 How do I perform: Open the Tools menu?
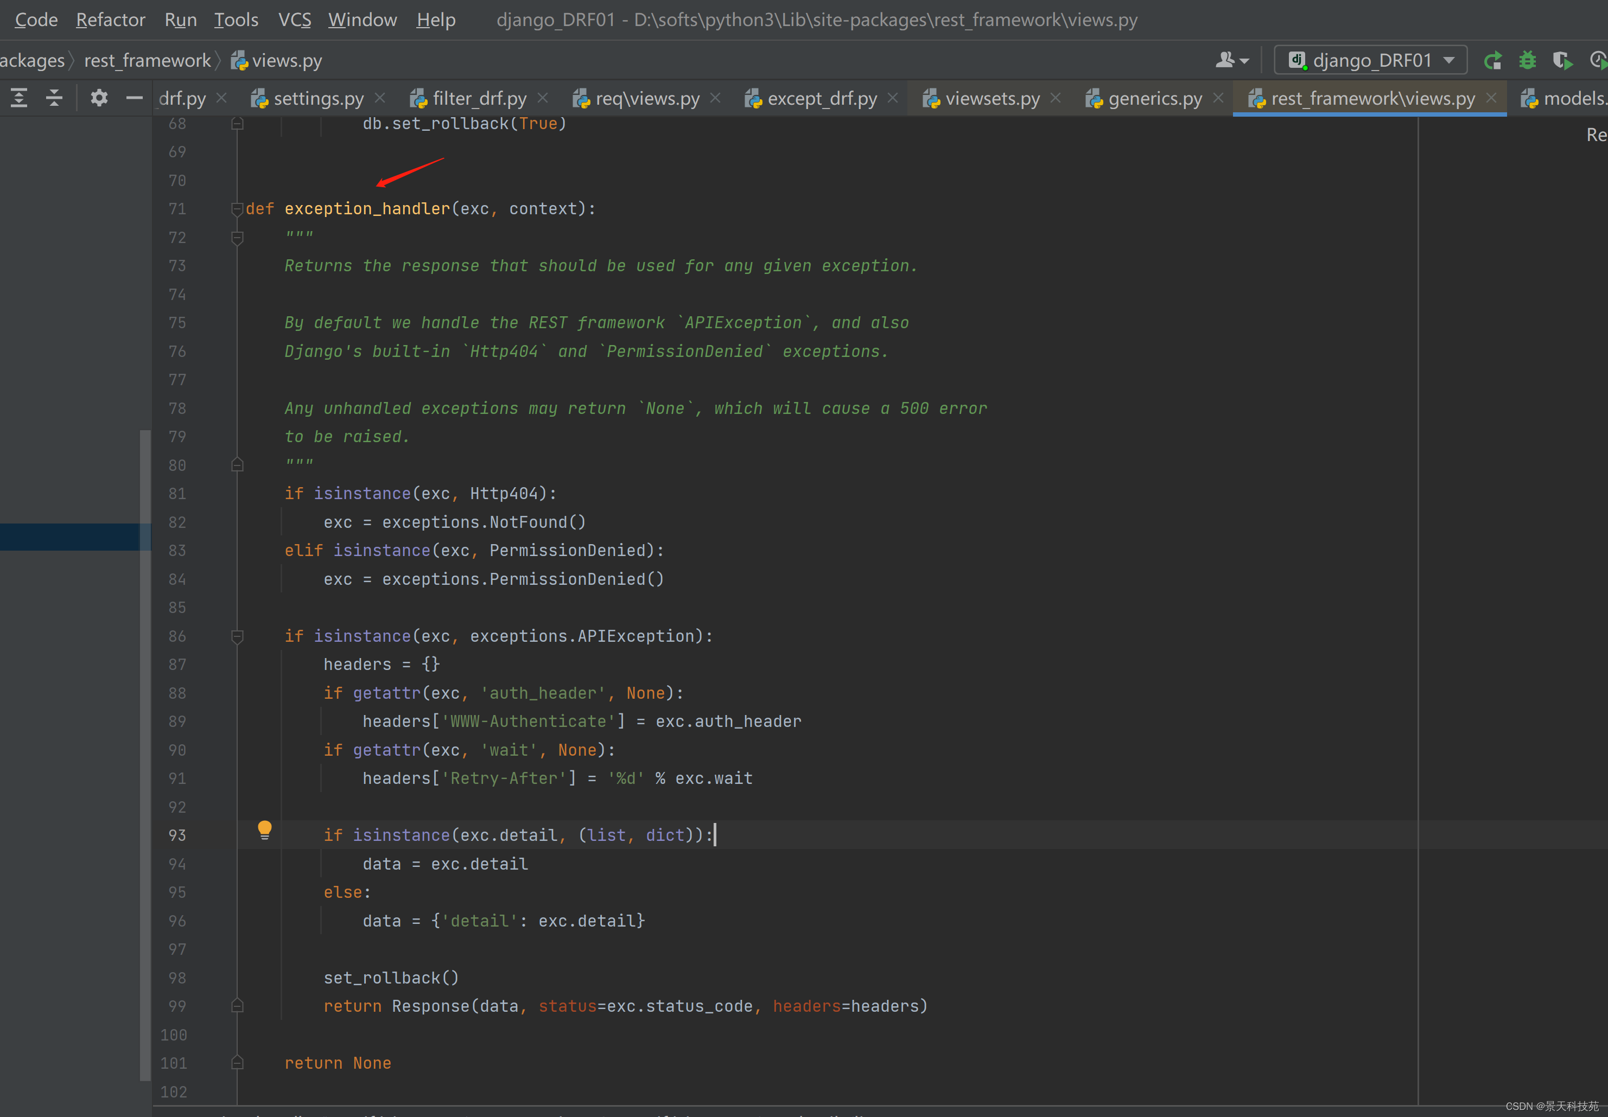click(x=236, y=20)
